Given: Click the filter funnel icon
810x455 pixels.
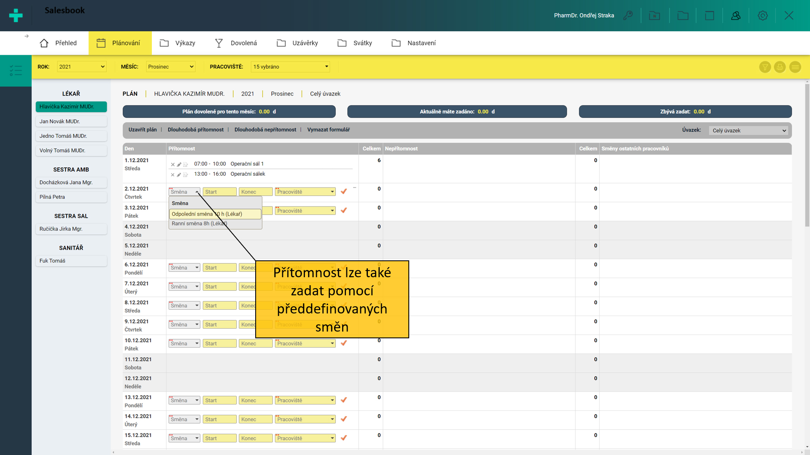Looking at the screenshot, I should pyautogui.click(x=765, y=67).
